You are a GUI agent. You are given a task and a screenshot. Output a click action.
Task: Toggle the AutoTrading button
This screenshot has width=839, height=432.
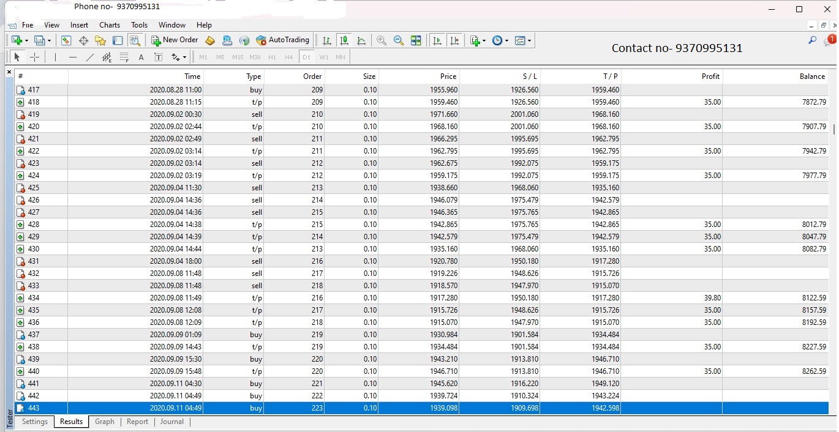click(283, 40)
